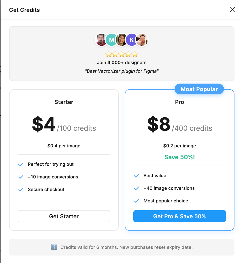241x263 pixels.
Task: Click the Join 4,000+ designers text
Action: click(122, 62)
